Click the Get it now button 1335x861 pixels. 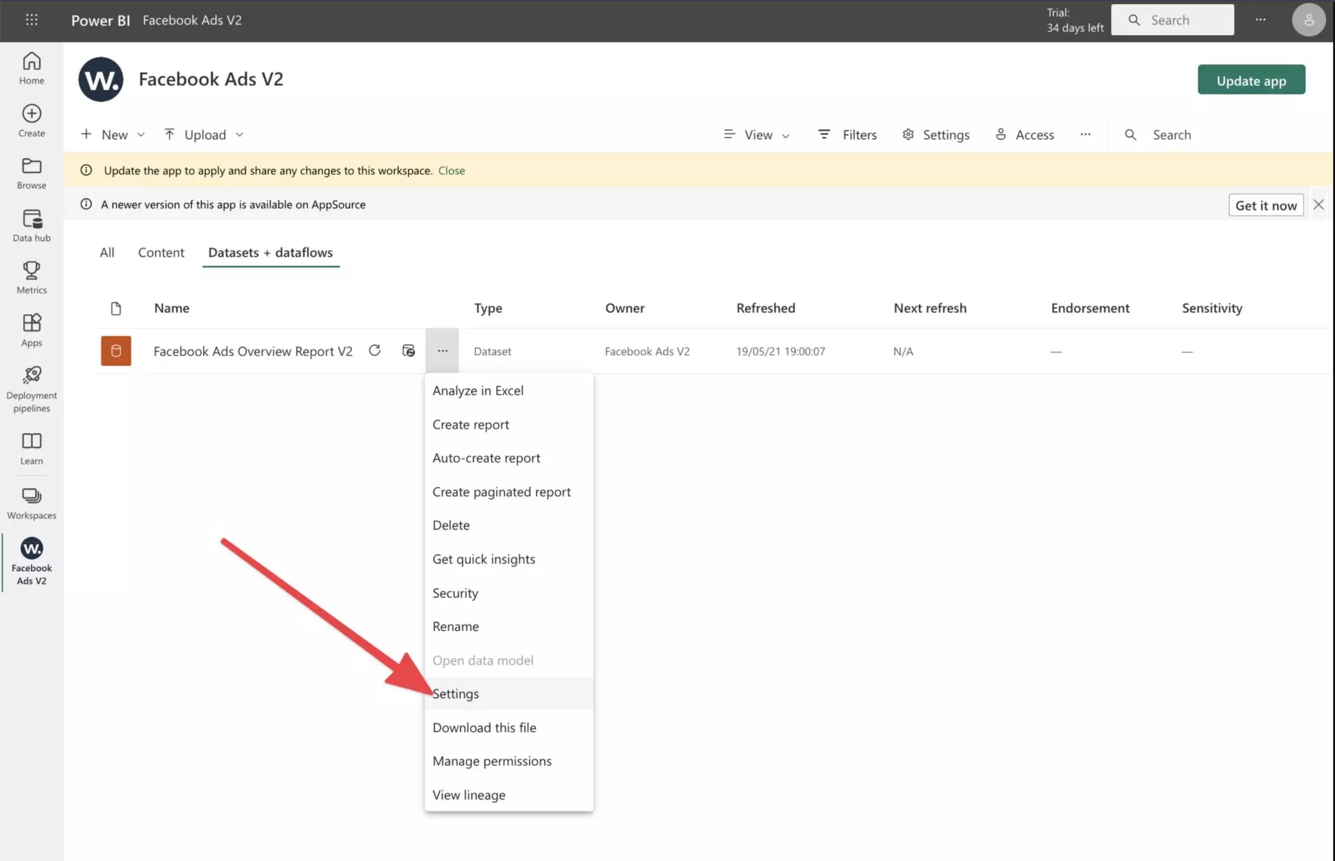[1266, 205]
